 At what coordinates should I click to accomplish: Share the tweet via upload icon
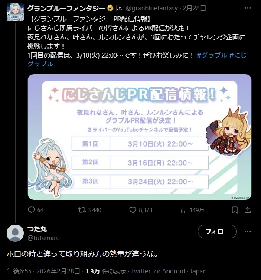point(248,210)
